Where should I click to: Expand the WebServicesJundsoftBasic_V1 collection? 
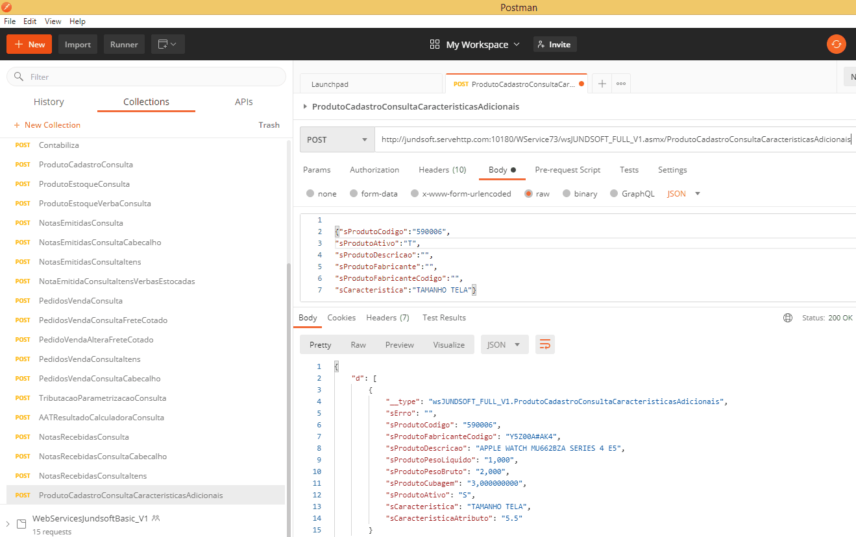[8, 523]
